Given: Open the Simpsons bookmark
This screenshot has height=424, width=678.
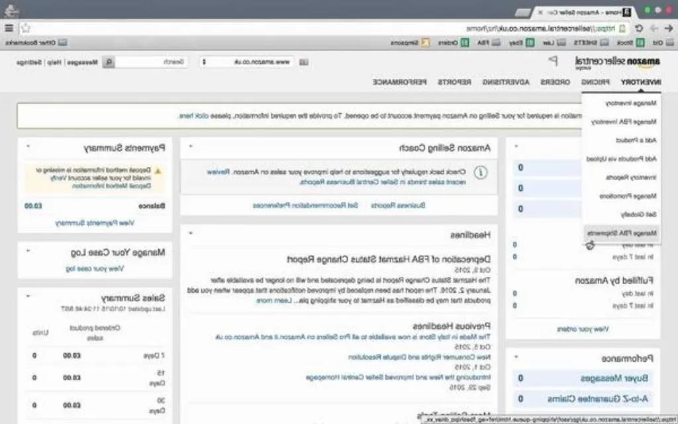Looking at the screenshot, I should (410, 42).
